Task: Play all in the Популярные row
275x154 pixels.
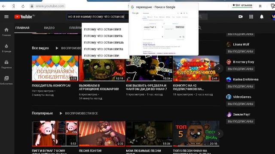Action: 79,113
